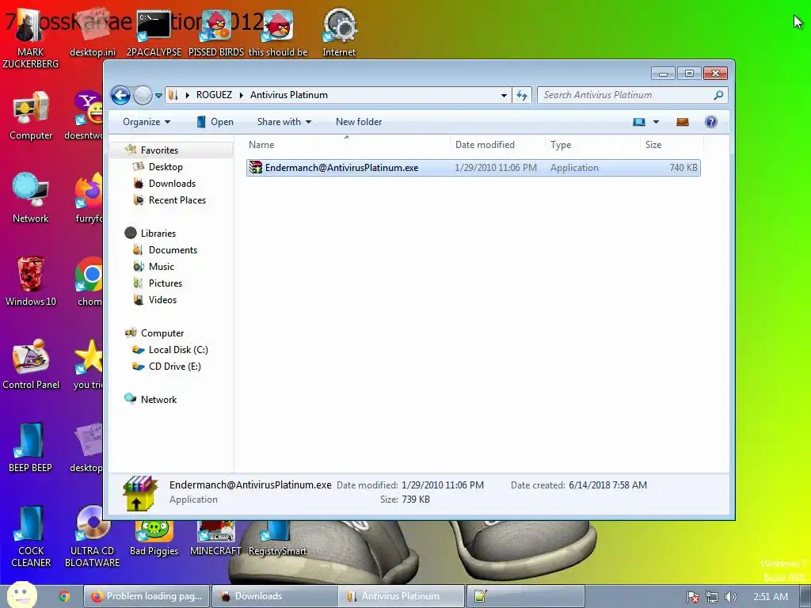
Task: Switch to Downloads taskbar window
Action: pos(274,596)
